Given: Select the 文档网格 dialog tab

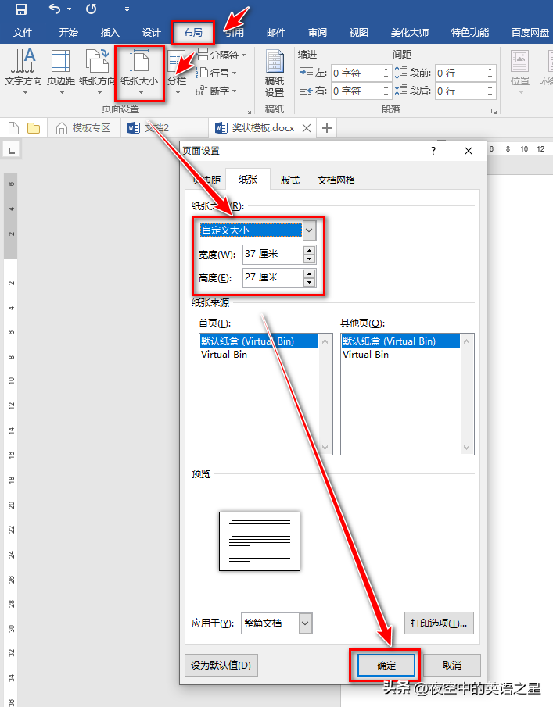Looking at the screenshot, I should pyautogui.click(x=336, y=180).
